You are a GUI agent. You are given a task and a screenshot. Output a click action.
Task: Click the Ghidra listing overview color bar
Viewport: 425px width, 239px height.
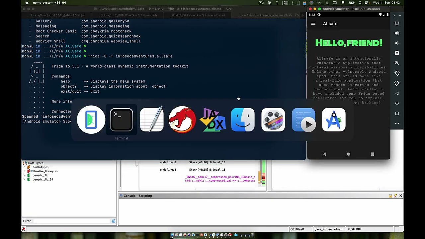(x=264, y=173)
